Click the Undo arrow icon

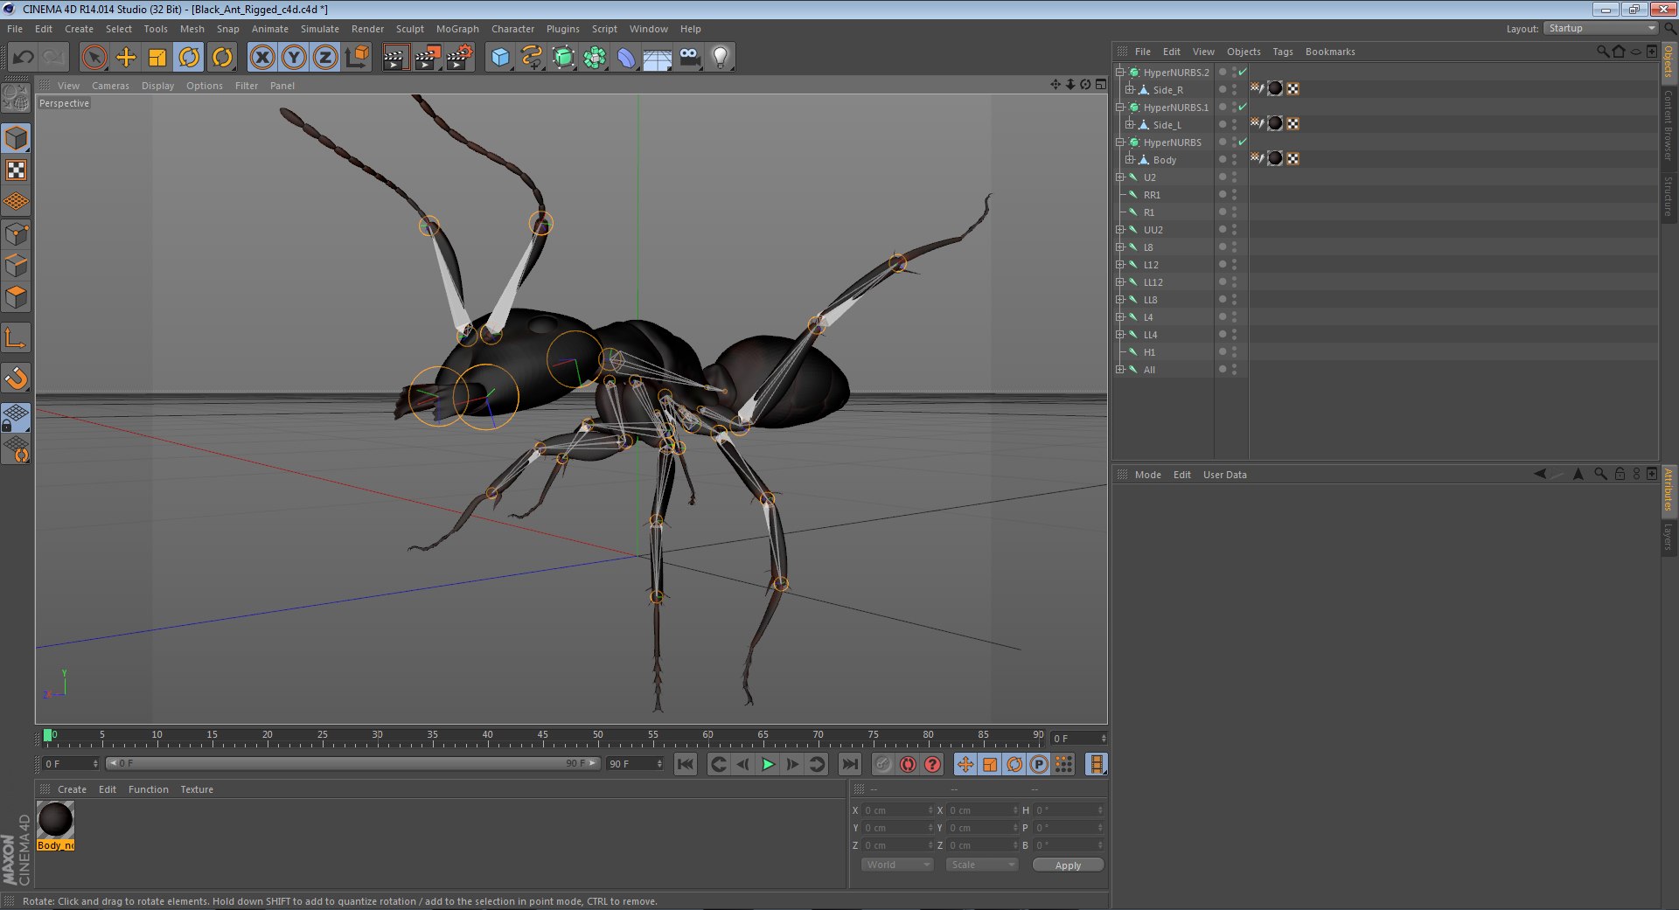pos(24,58)
